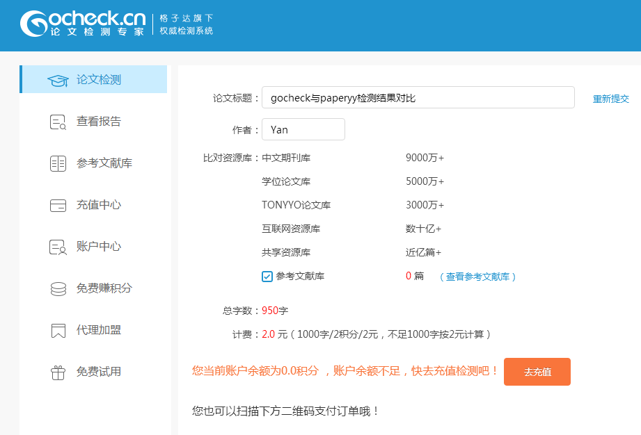The image size is (641, 435).
Task: Click the 近亿篇+ count value
Action: pyautogui.click(x=423, y=253)
